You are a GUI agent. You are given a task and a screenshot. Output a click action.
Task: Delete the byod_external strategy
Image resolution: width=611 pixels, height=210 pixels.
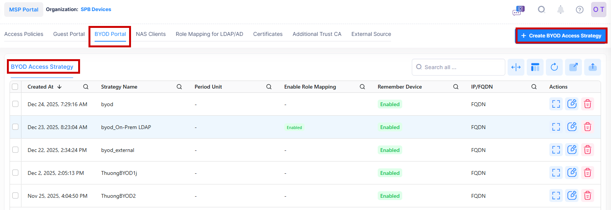[588, 150]
